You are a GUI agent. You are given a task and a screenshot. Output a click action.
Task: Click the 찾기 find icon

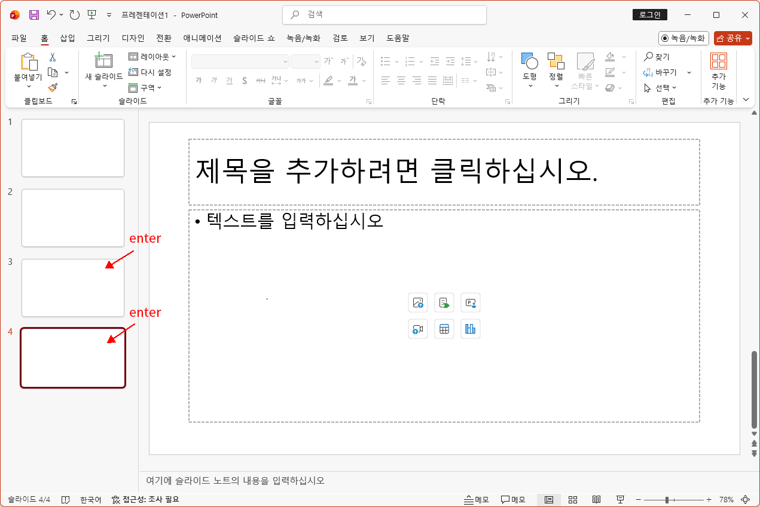coord(657,56)
